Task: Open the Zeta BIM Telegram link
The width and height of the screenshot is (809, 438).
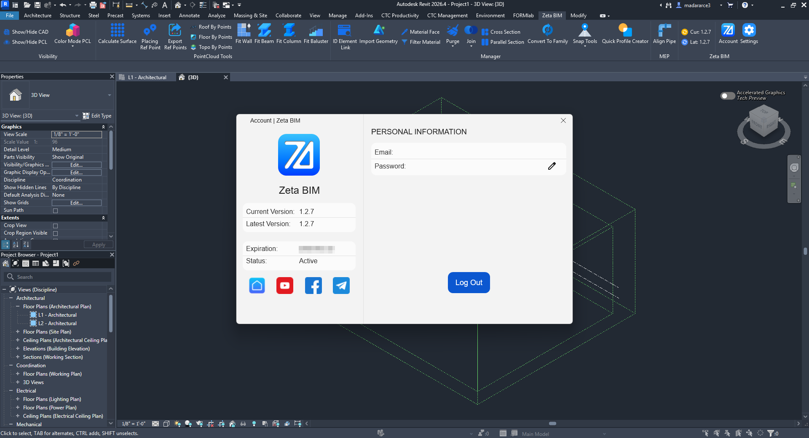Action: 341,286
